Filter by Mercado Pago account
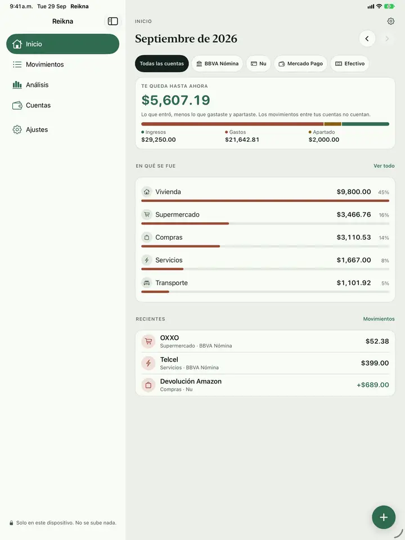 (300, 64)
